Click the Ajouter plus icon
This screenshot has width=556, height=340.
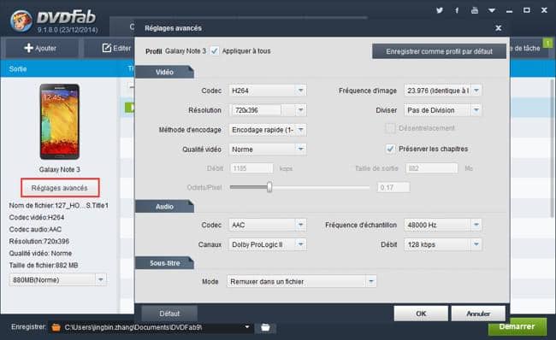[29, 48]
